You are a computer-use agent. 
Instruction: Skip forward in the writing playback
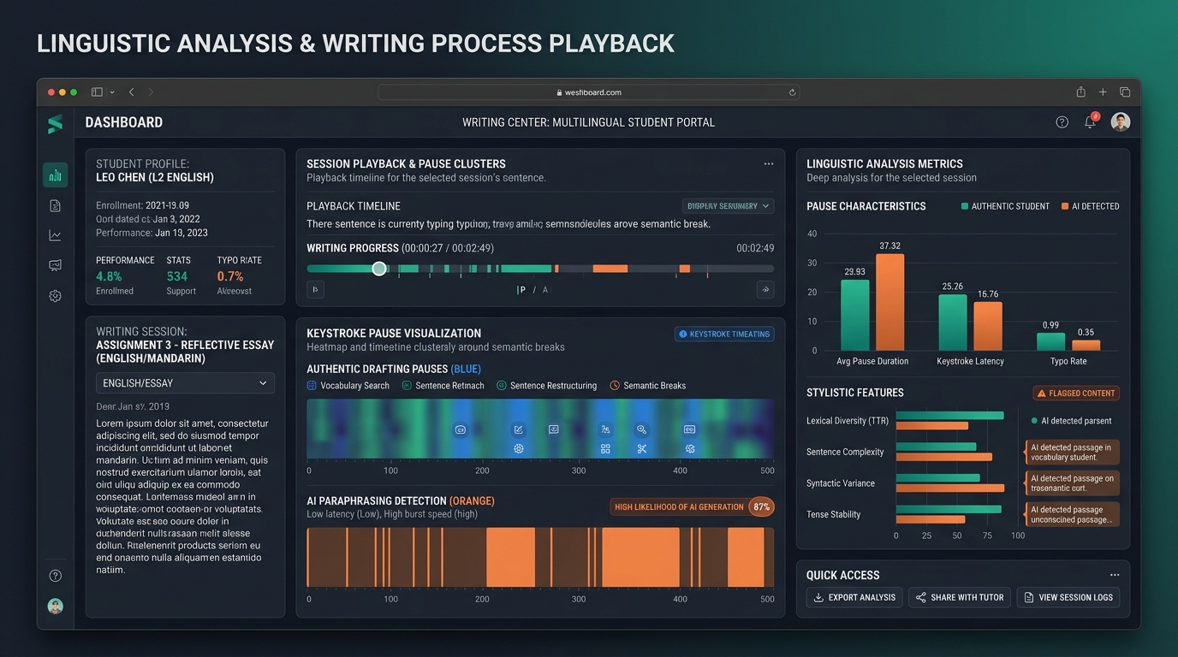[765, 290]
